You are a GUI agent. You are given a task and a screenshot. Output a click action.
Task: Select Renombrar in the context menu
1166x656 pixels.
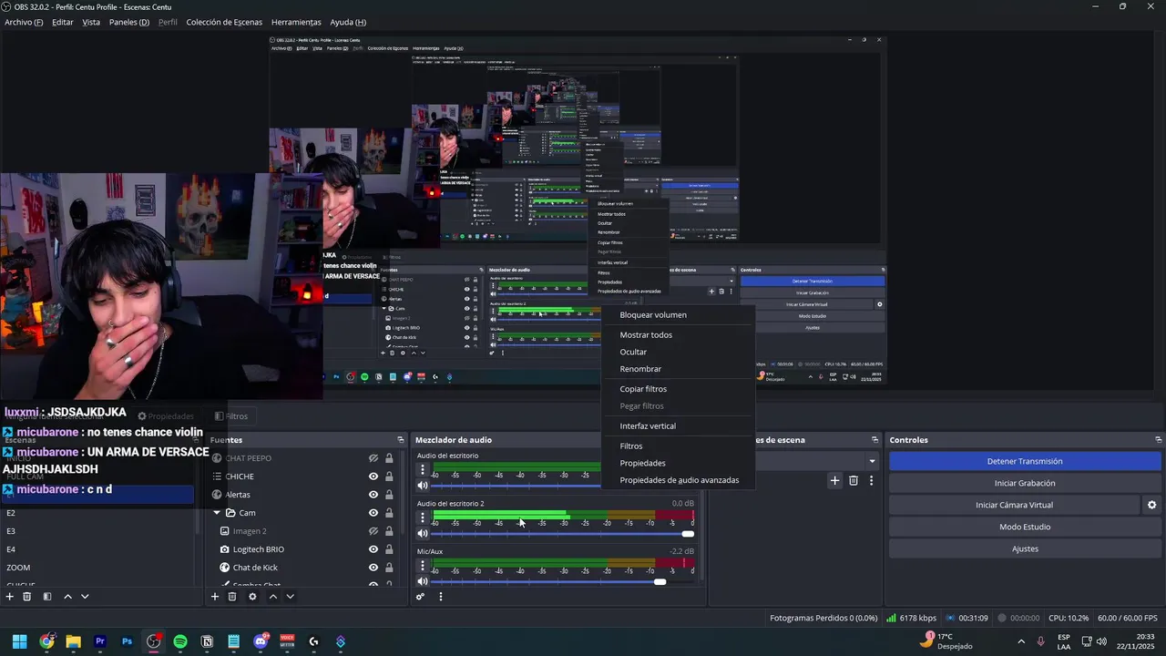[679, 369]
